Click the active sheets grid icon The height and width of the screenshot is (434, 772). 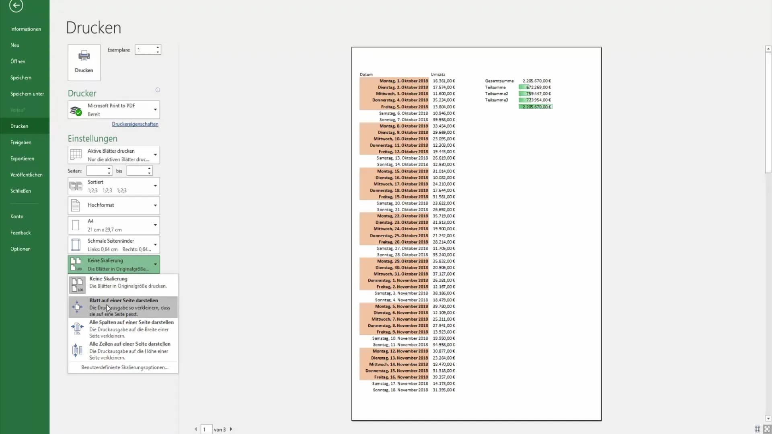[76, 155]
